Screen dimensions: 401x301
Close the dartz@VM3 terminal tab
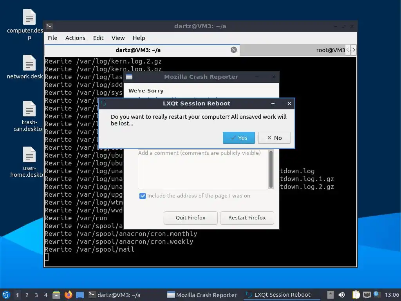click(x=233, y=50)
